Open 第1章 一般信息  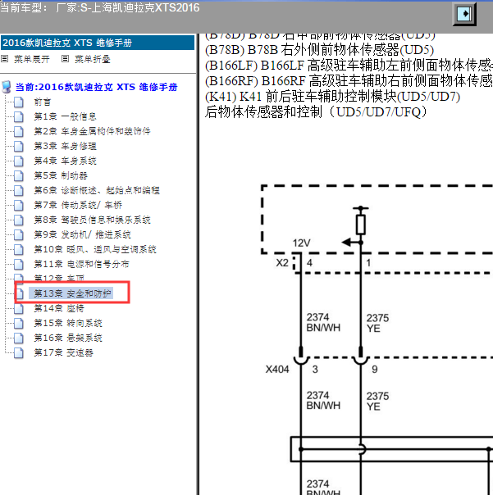tap(65, 117)
